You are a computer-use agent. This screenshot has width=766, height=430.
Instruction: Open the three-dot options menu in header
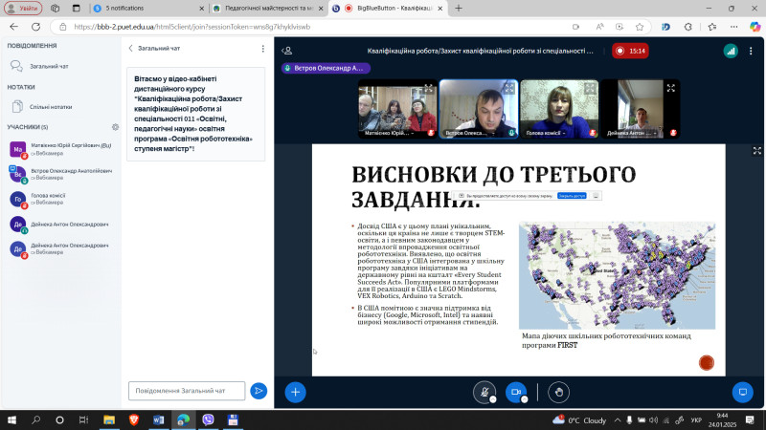pyautogui.click(x=751, y=51)
